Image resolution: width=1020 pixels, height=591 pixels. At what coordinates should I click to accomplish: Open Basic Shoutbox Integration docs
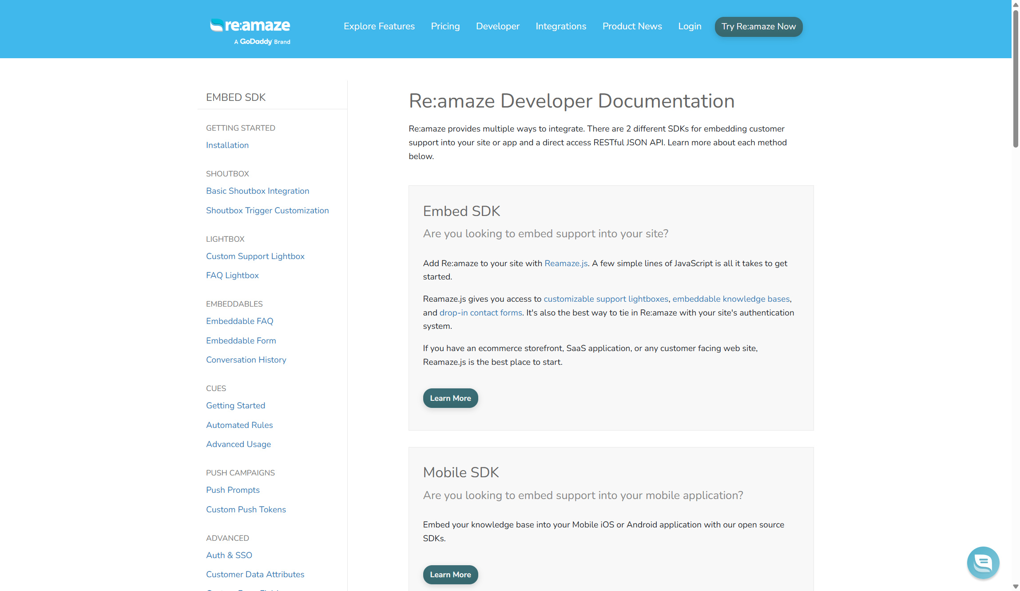click(x=258, y=191)
